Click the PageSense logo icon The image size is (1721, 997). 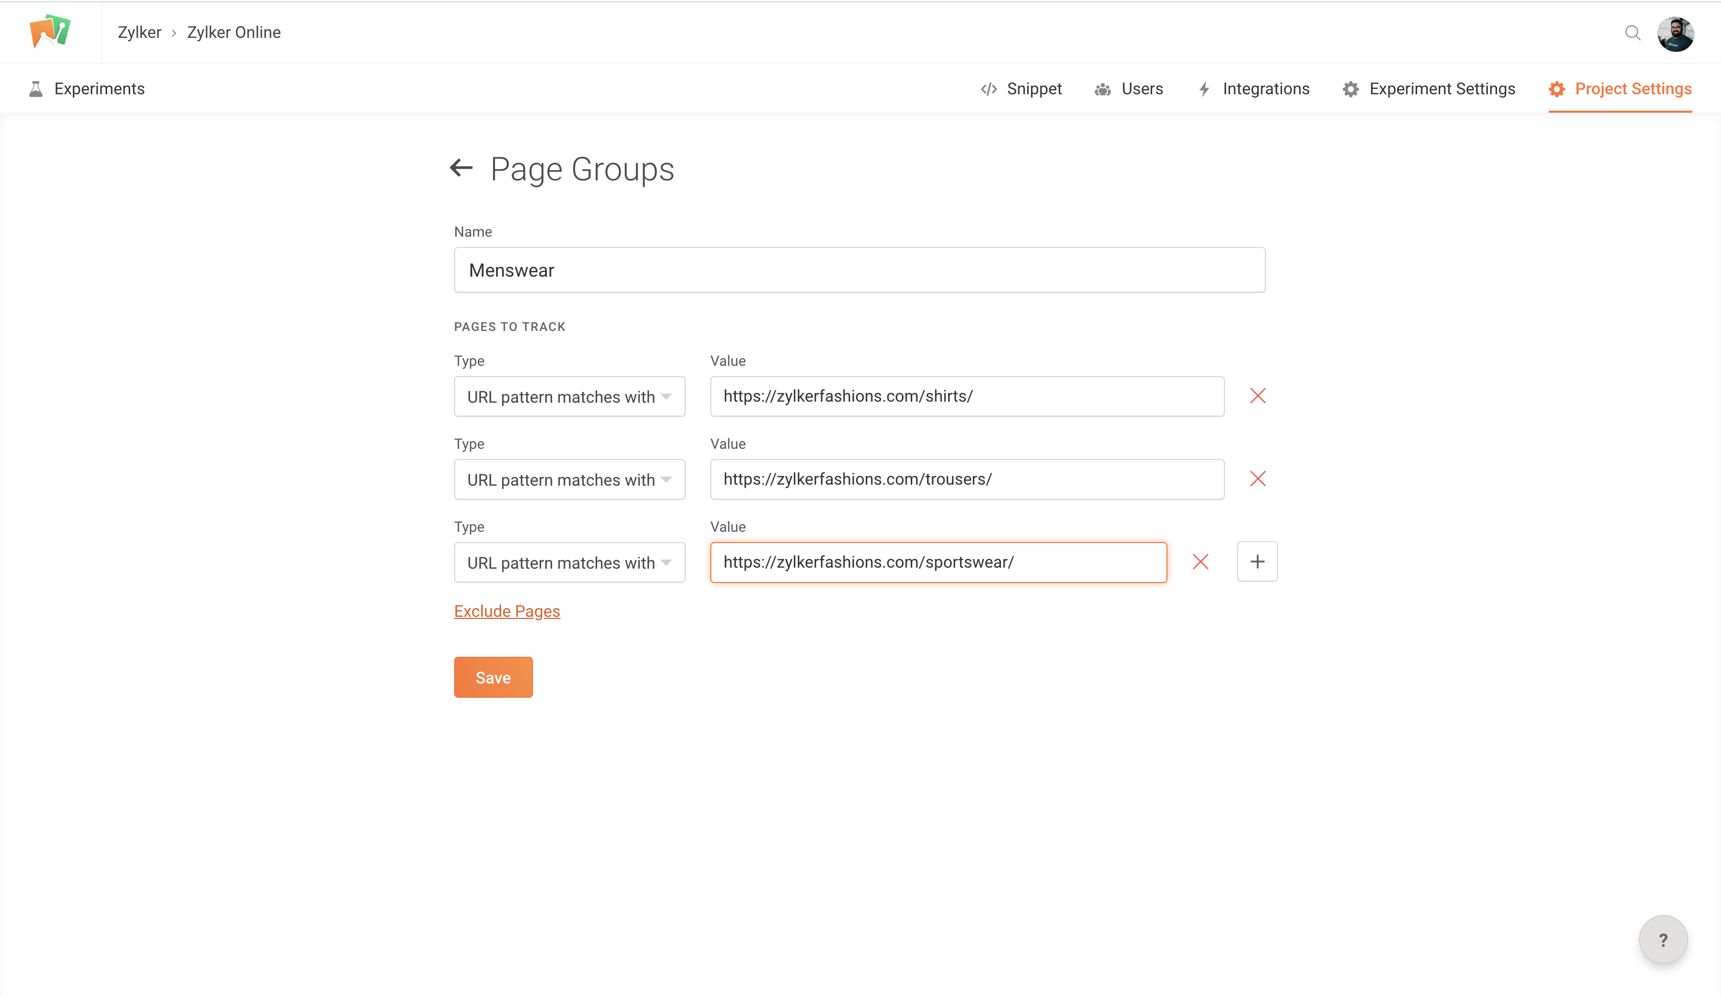coord(51,31)
